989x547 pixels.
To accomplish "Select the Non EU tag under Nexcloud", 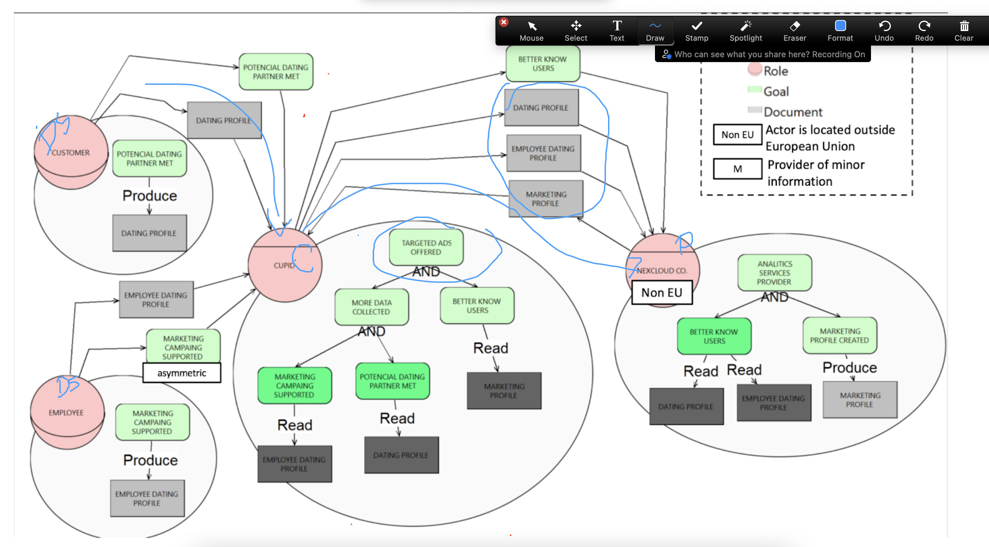I will point(662,293).
